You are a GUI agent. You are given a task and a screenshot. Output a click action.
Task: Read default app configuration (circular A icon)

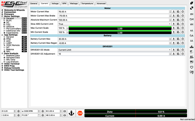[x=192, y=36]
